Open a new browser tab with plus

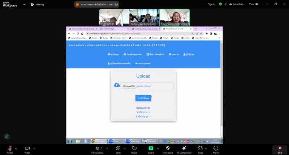pyautogui.click(x=196, y=29)
